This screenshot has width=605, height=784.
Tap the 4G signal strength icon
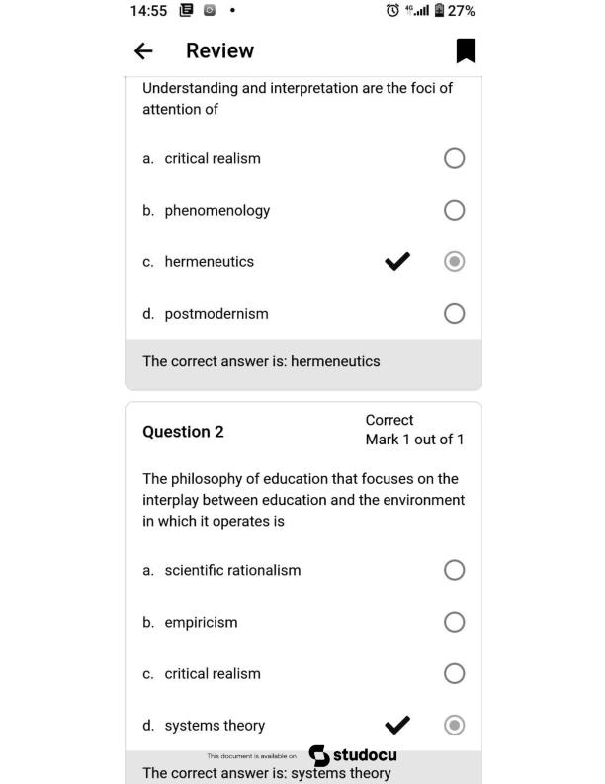[x=417, y=10]
